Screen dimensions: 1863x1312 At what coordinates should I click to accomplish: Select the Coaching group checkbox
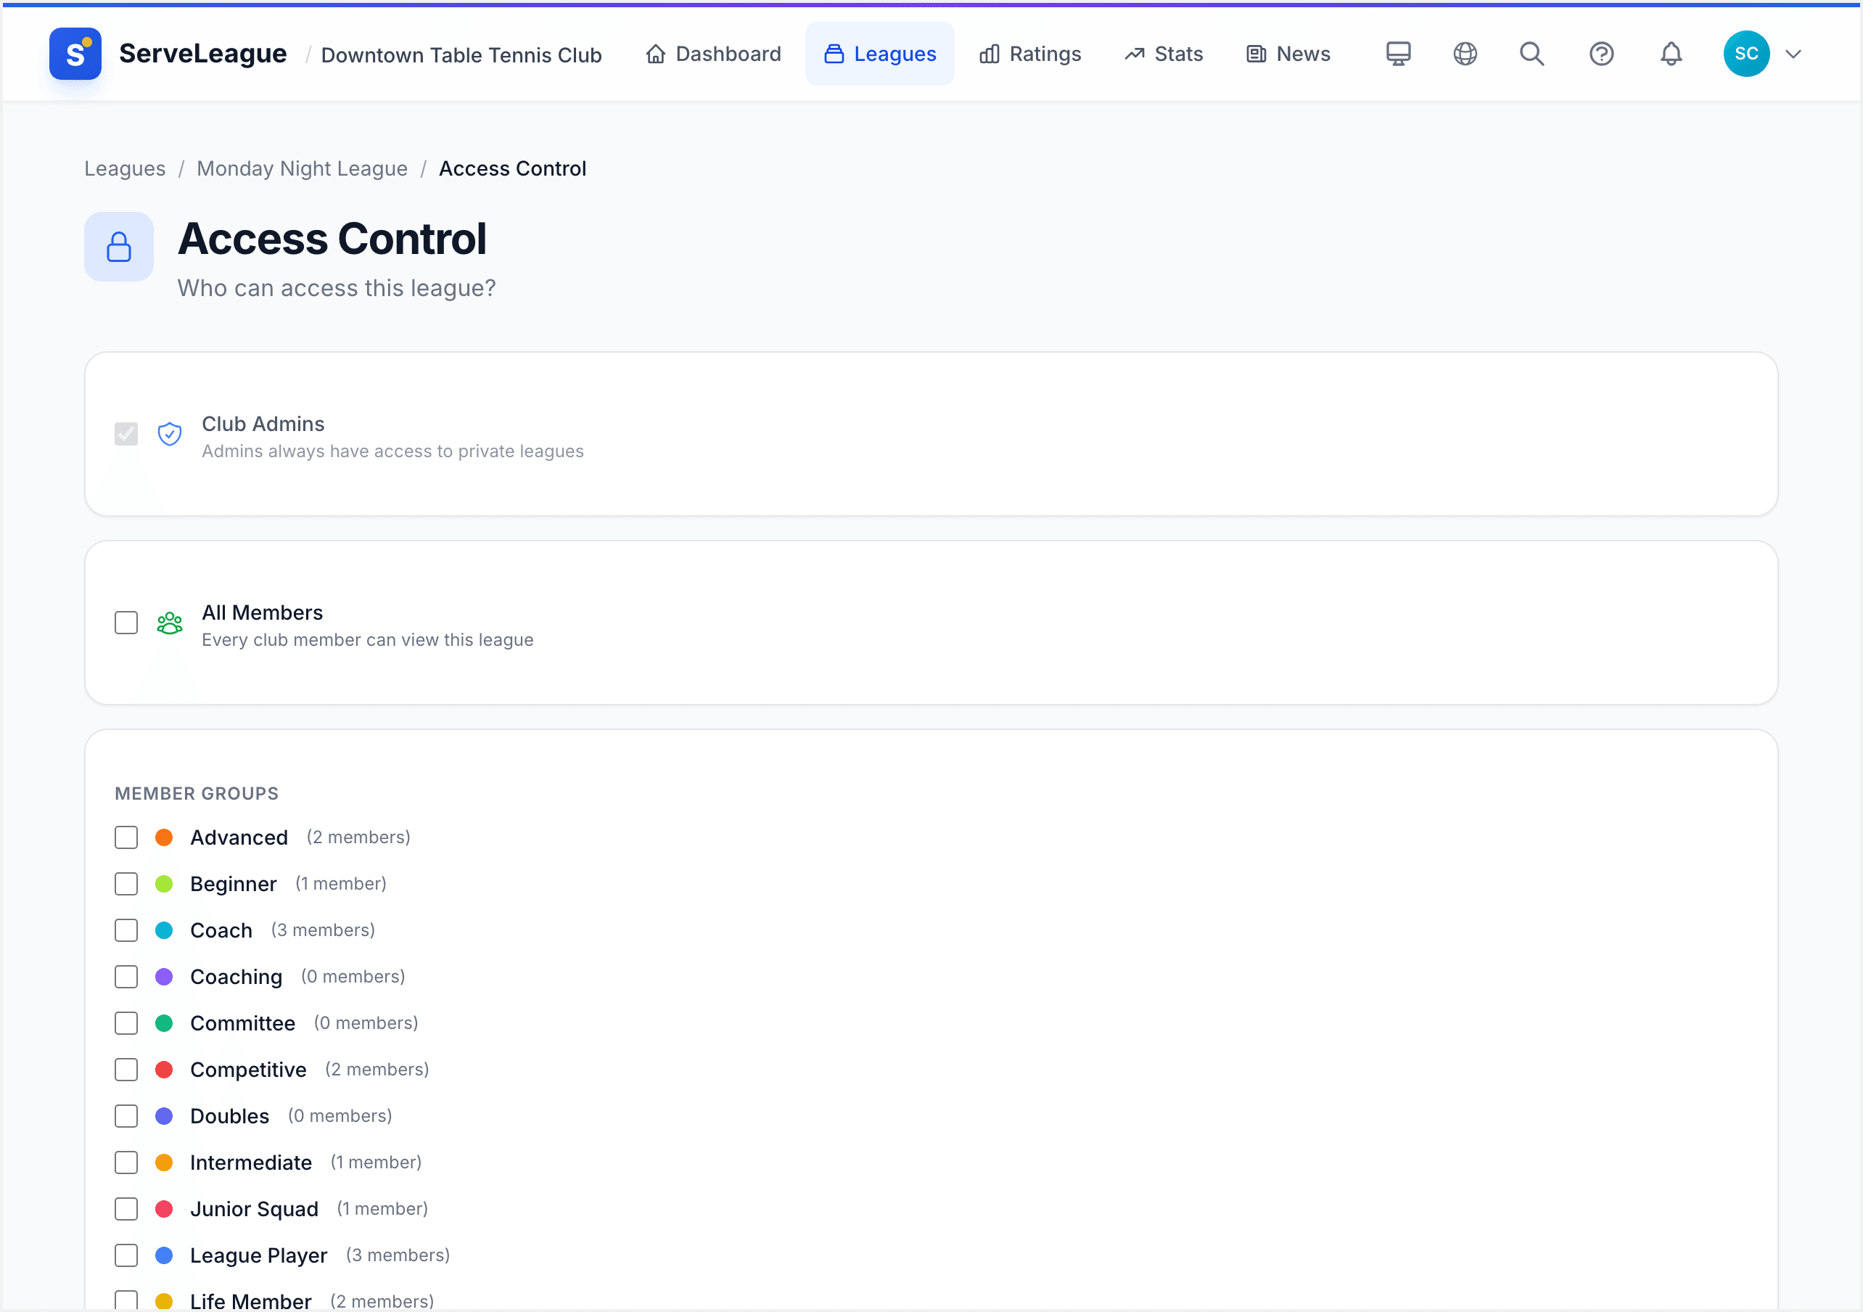pyautogui.click(x=126, y=977)
